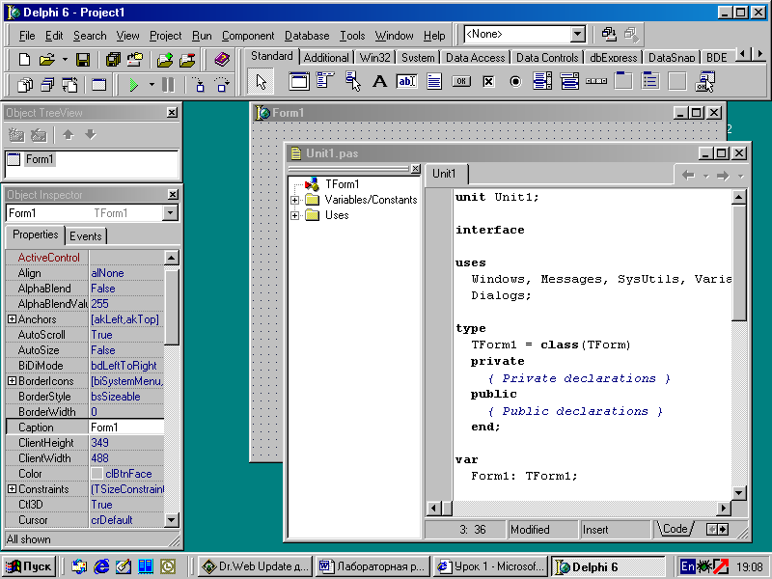Select the arrow pointer in component palette
This screenshot has width=772, height=579.
[261, 82]
